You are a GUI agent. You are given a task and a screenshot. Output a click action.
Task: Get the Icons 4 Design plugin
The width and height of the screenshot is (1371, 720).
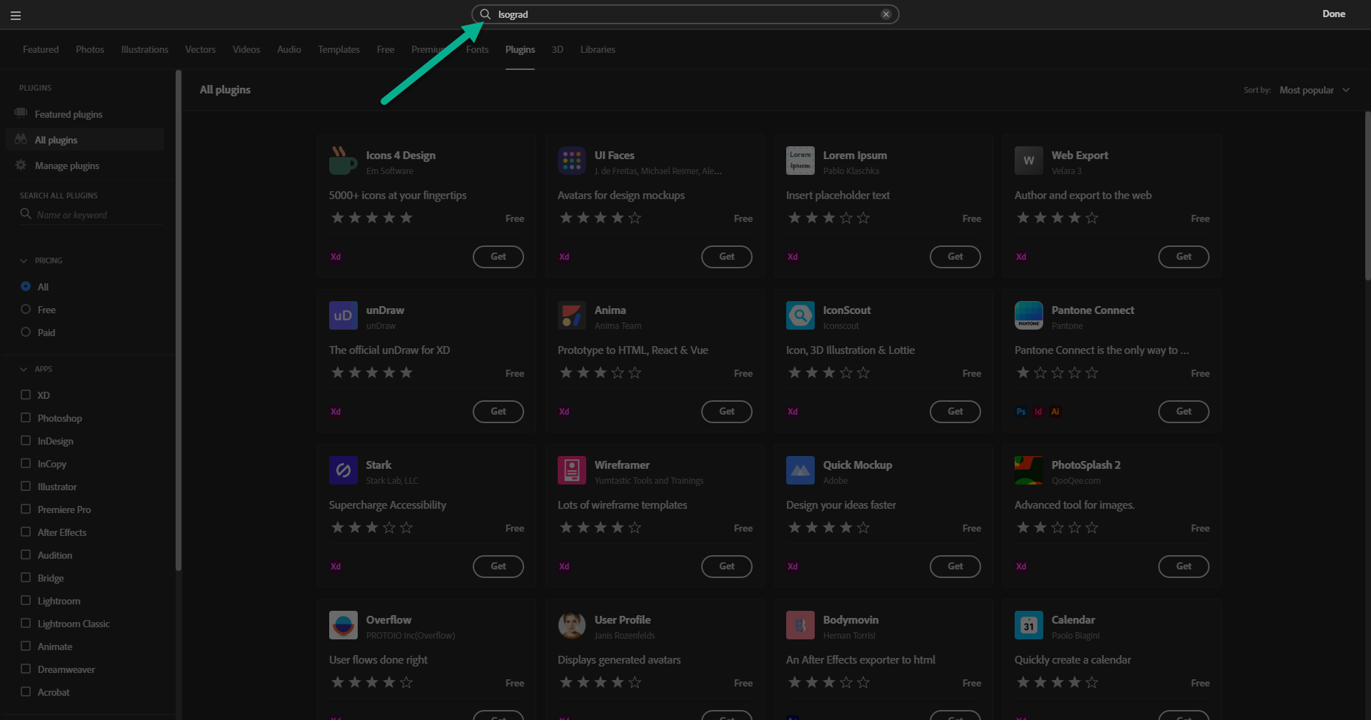click(498, 257)
